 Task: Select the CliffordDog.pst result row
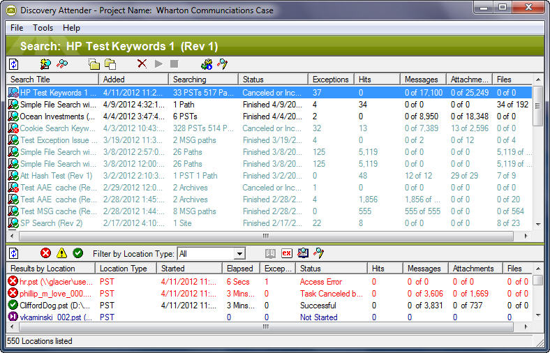[49, 306]
